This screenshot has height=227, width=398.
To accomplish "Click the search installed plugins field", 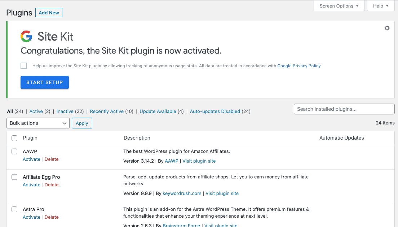I will (x=344, y=109).
